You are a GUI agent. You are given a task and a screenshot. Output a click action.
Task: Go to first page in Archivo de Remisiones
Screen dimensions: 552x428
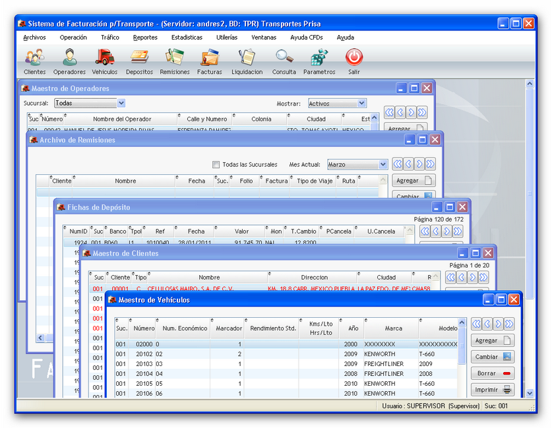(398, 164)
